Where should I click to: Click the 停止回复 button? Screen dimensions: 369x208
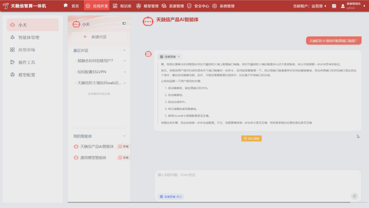(251, 138)
